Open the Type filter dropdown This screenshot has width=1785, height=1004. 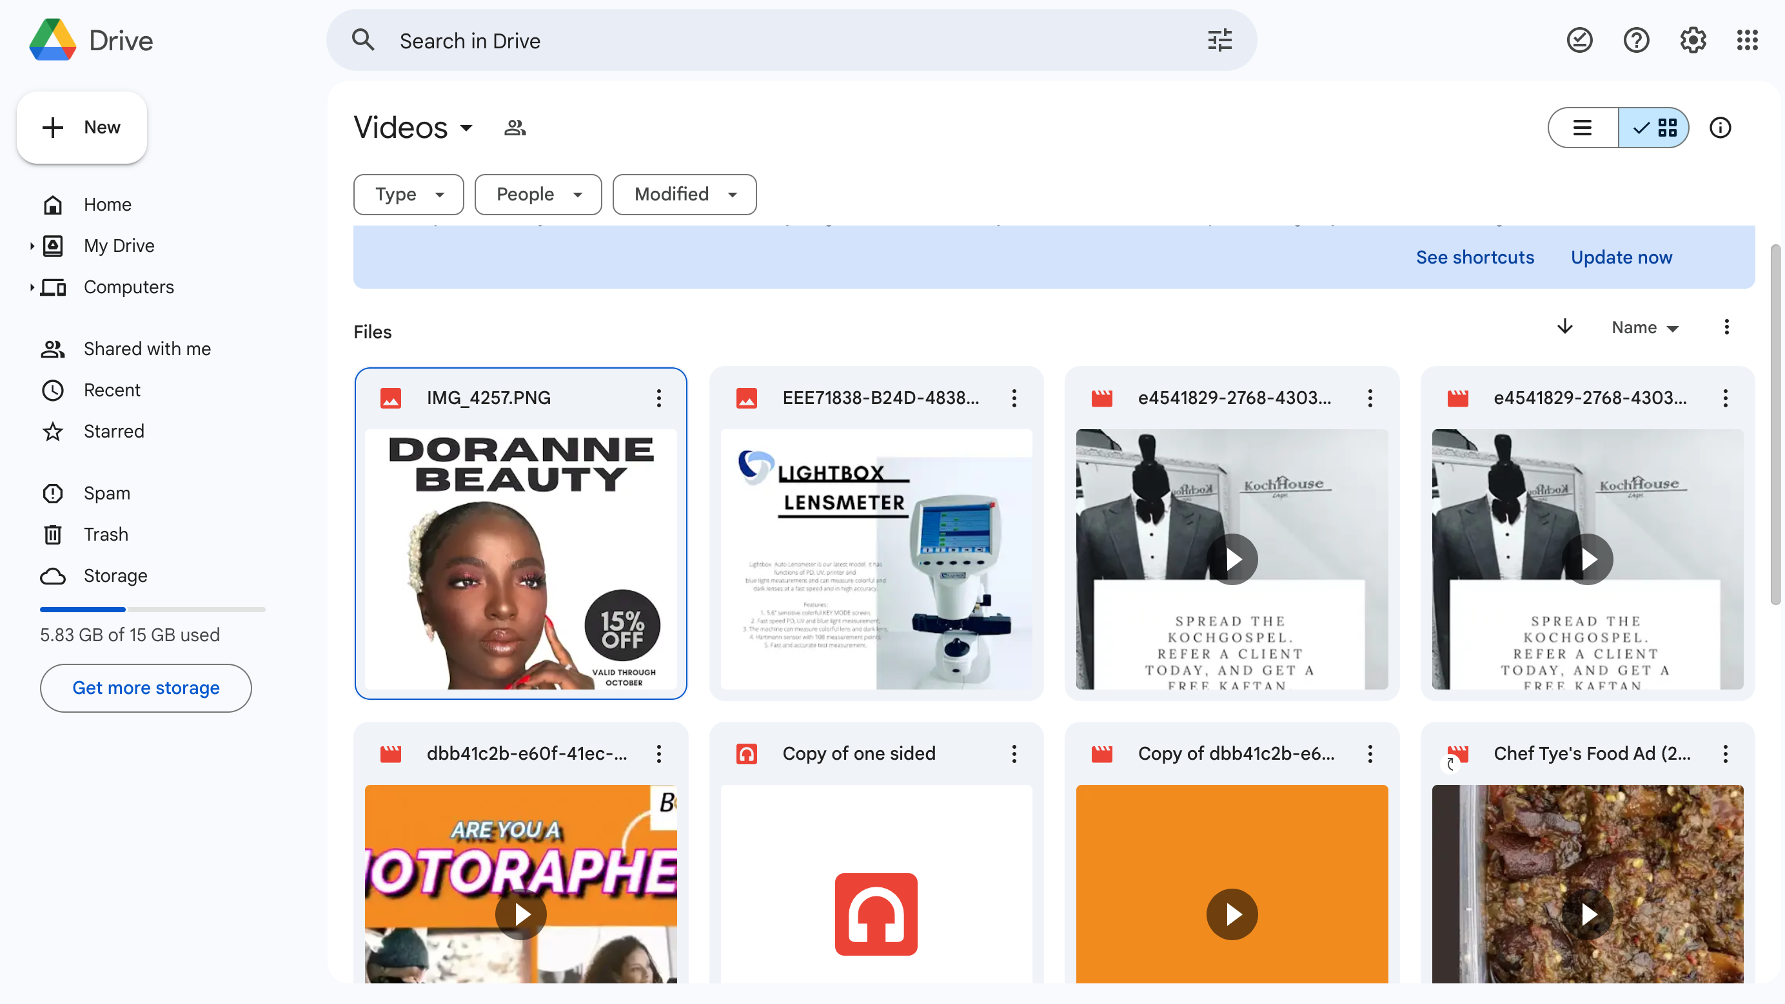(x=408, y=195)
